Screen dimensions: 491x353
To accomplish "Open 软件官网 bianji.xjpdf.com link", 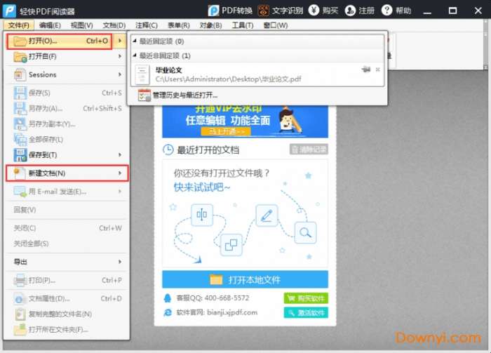I will [217, 312].
